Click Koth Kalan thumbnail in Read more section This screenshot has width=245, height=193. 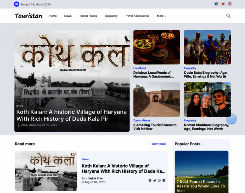(46, 171)
